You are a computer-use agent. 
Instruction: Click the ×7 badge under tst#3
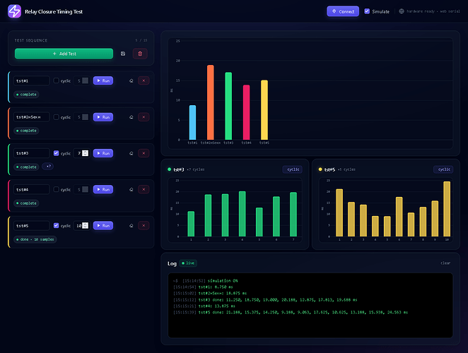pyautogui.click(x=48, y=167)
